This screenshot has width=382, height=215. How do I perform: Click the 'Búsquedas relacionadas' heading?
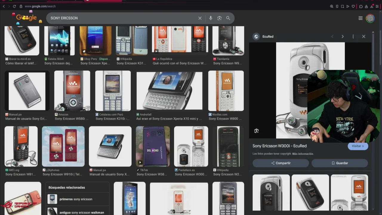pyautogui.click(x=67, y=188)
